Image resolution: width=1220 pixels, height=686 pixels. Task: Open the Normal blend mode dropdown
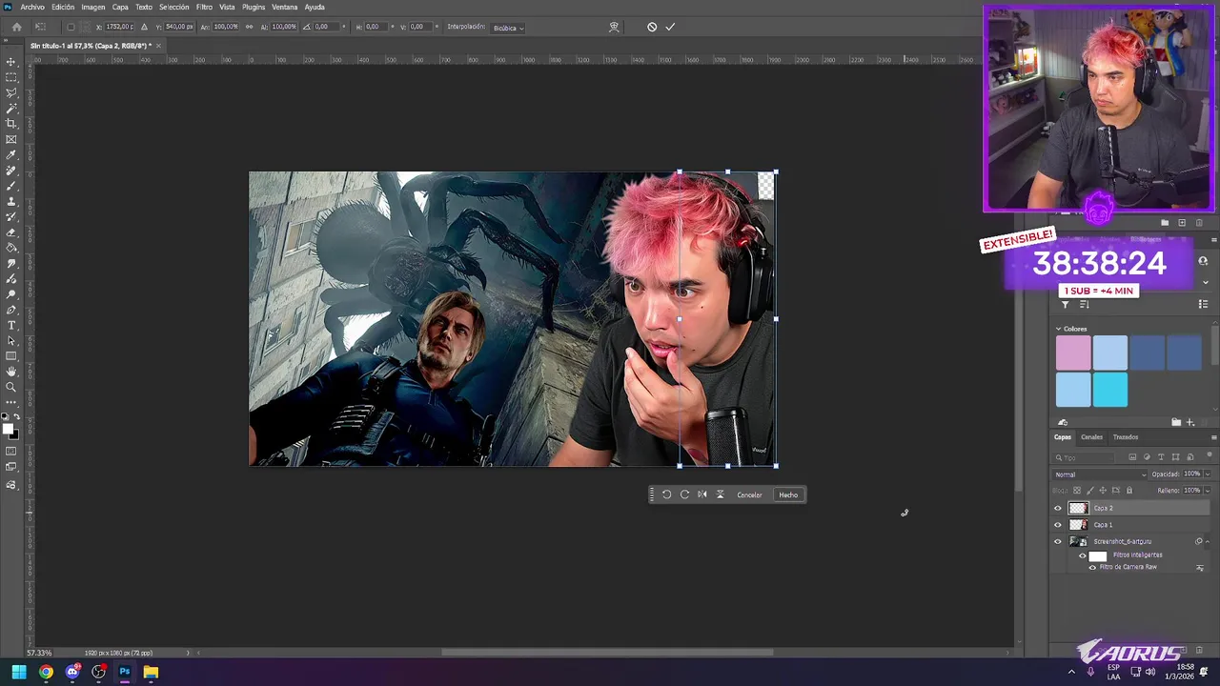[x=1101, y=474]
